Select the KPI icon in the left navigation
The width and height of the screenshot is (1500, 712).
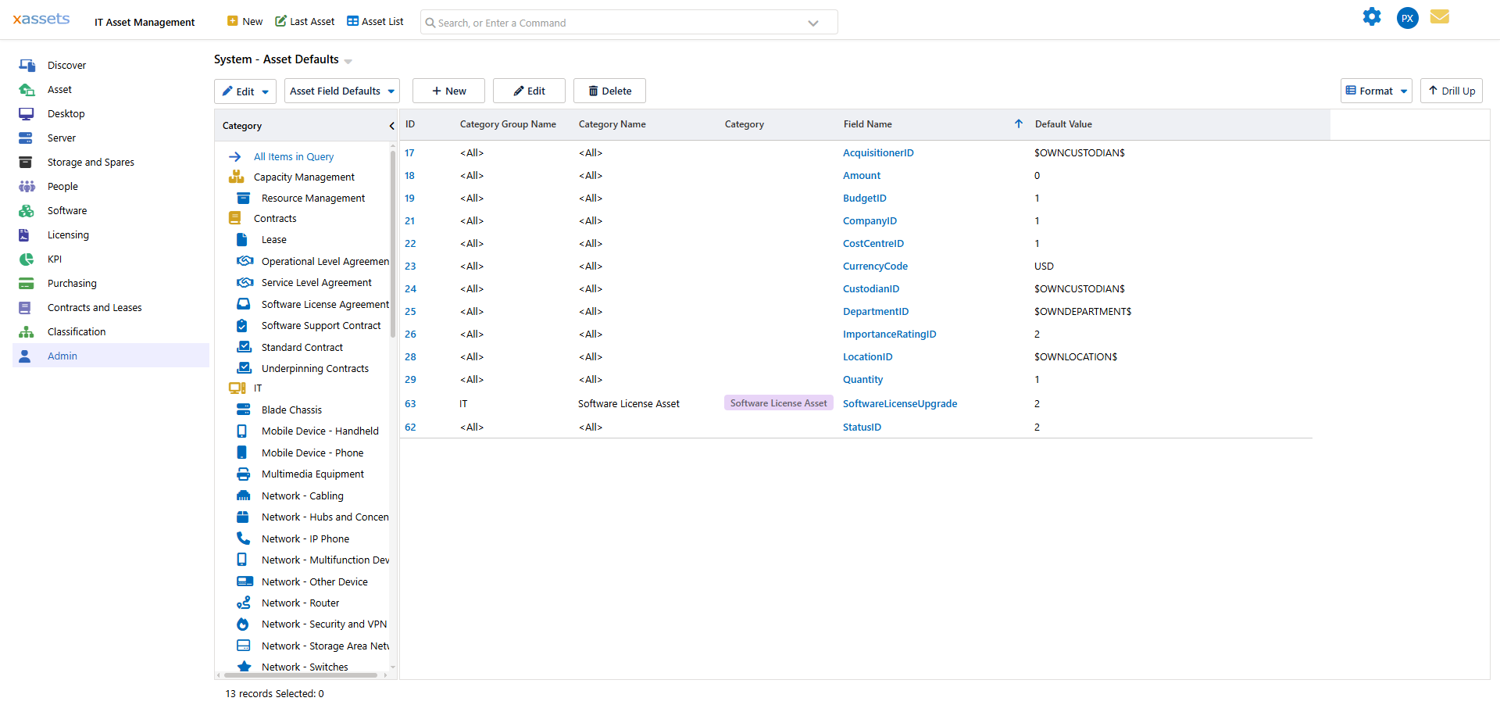(26, 259)
